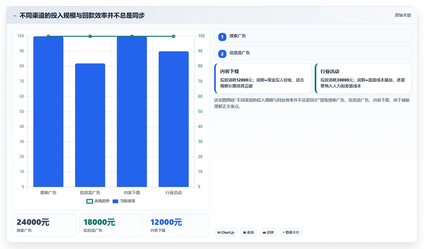
Task: Click the 24000元 value card
Action: [44, 225]
